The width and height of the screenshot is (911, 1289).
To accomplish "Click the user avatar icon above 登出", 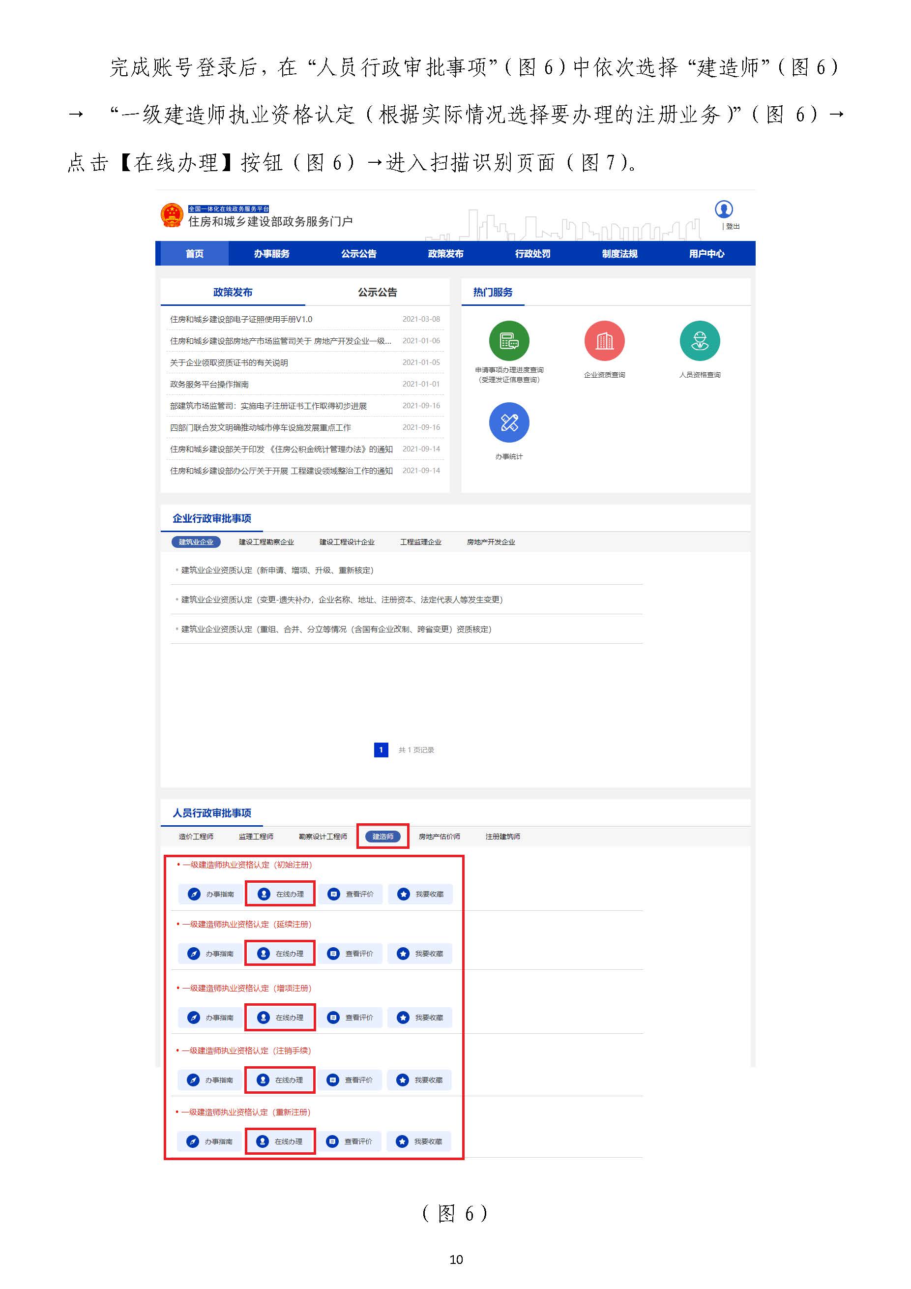I will (723, 210).
